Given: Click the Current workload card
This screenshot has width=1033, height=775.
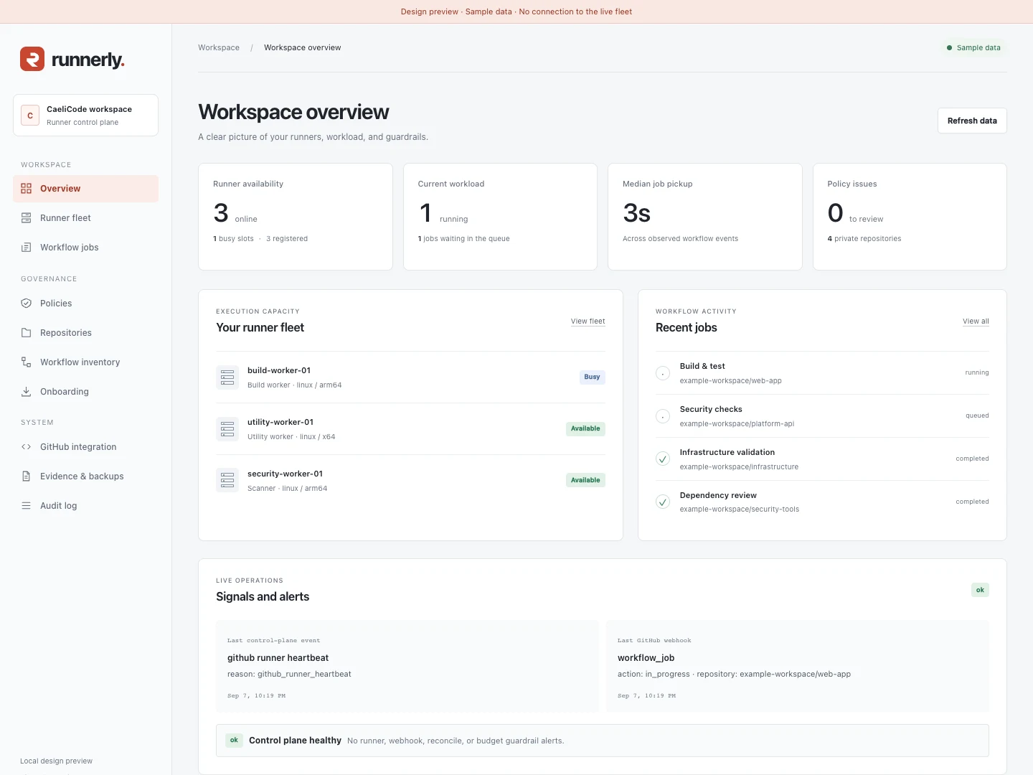Looking at the screenshot, I should pyautogui.click(x=500, y=217).
